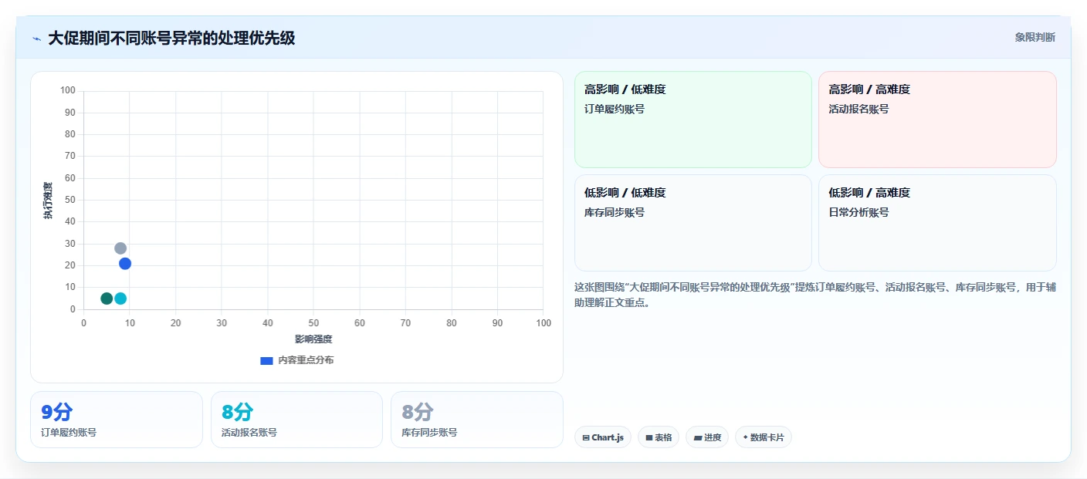1087x479 pixels.
Task: Click the 9分 订单履约账号 score card
Action: coord(117,420)
